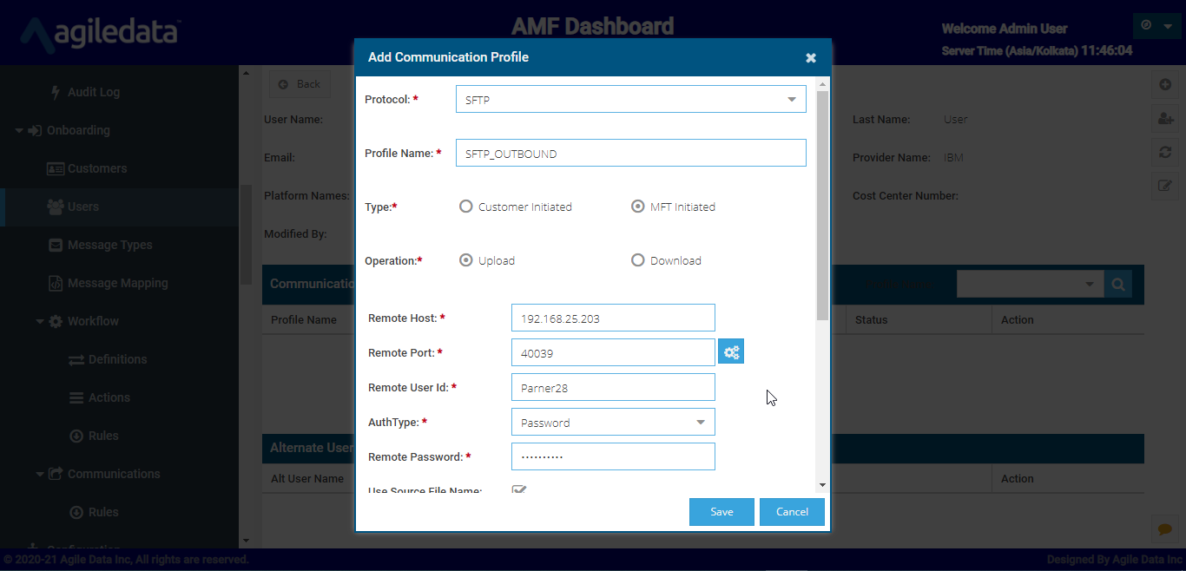Click the gears icon beside Remote Port
This screenshot has height=571, width=1186.
tap(731, 352)
